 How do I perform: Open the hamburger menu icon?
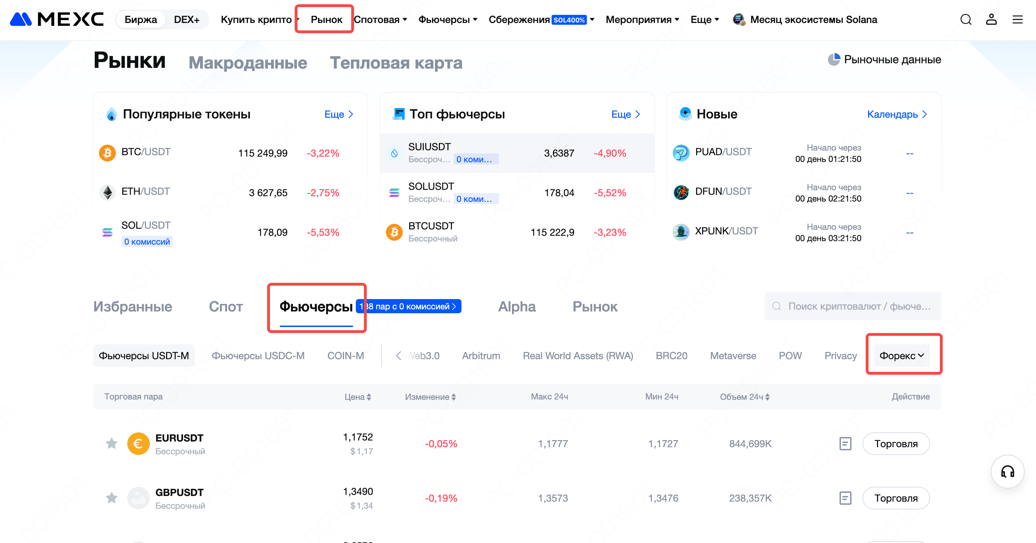click(1018, 19)
